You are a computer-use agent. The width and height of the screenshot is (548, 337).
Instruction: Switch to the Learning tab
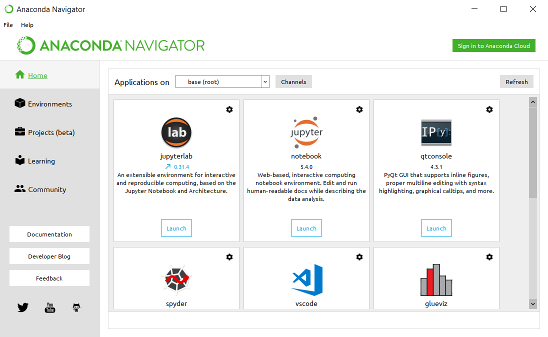(41, 161)
